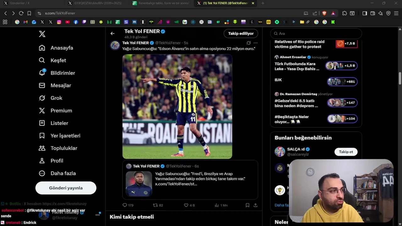Open the Gmail bookmark icon
Screen dimensions: 402x226
[25, 22]
